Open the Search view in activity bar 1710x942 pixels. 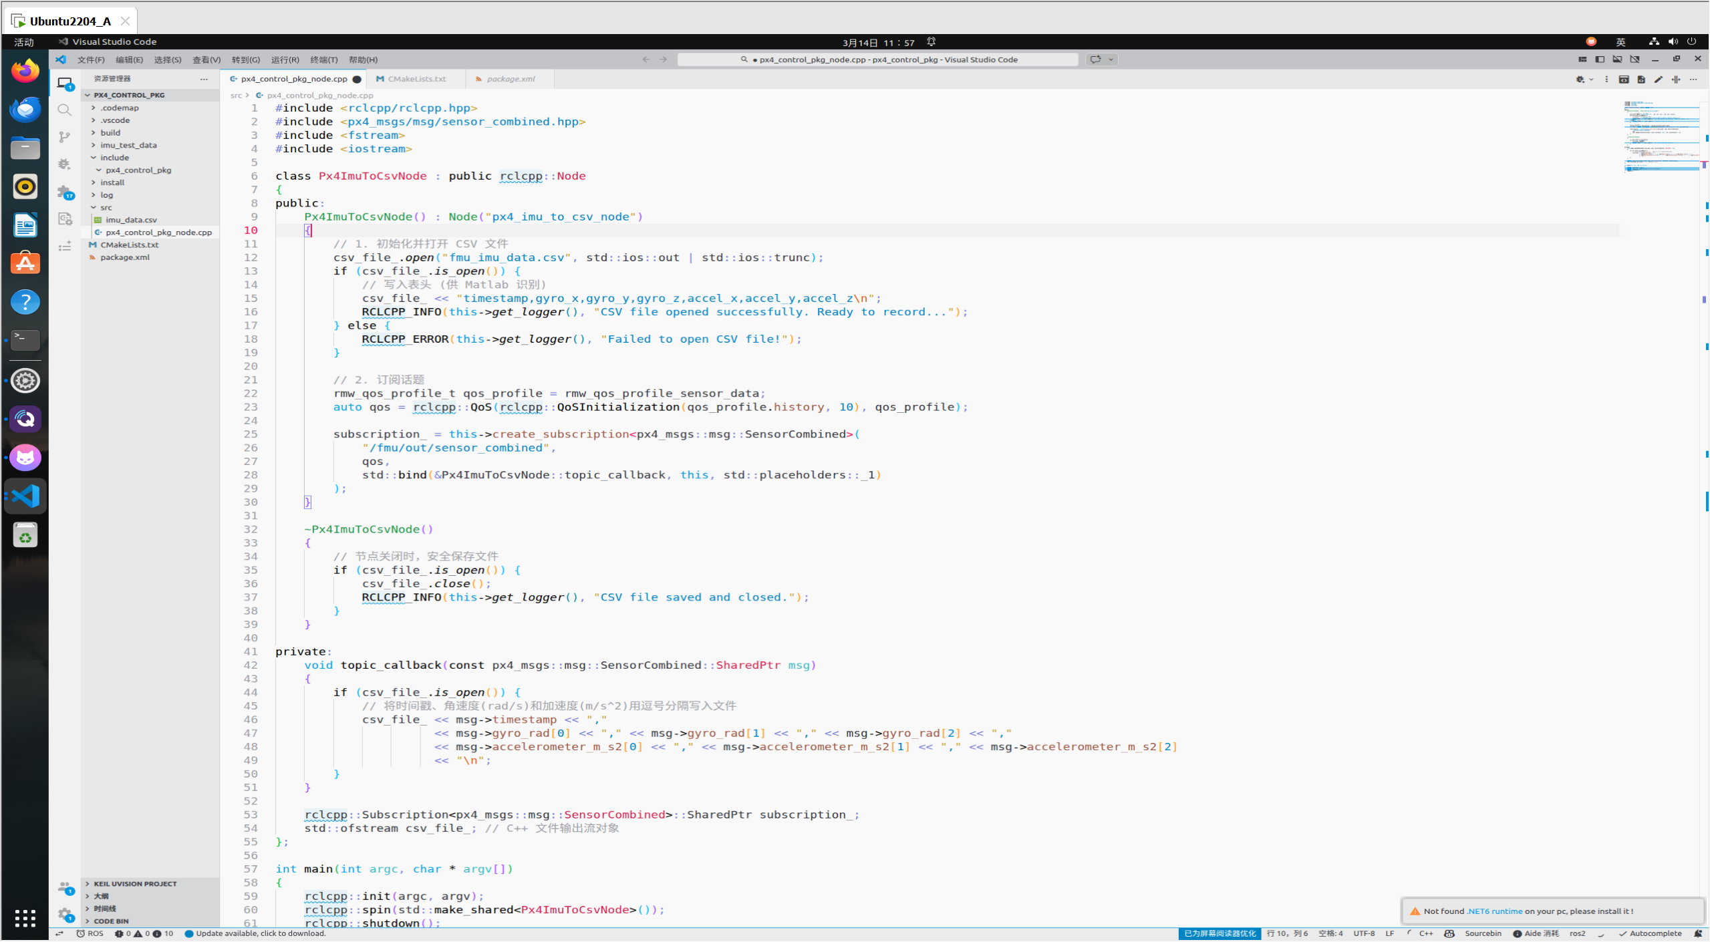[64, 110]
